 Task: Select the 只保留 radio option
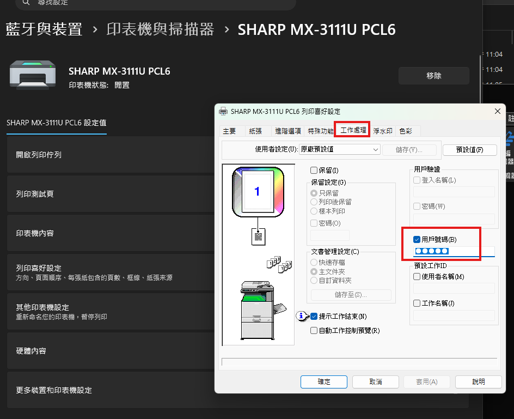point(314,193)
